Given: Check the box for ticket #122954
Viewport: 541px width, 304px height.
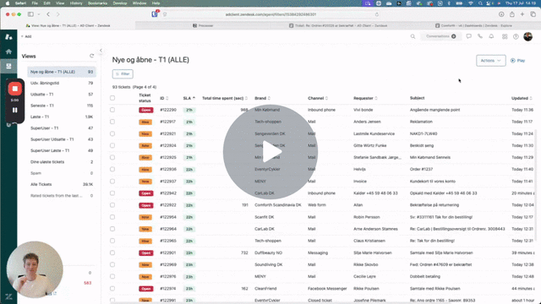Looking at the screenshot, I should [112, 217].
